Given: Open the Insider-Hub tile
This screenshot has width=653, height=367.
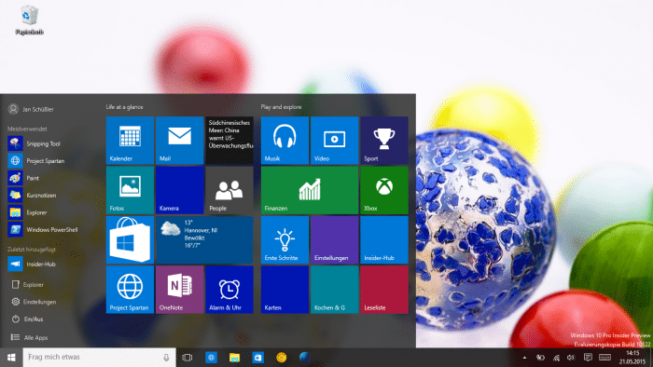Looking at the screenshot, I should click(x=384, y=239).
